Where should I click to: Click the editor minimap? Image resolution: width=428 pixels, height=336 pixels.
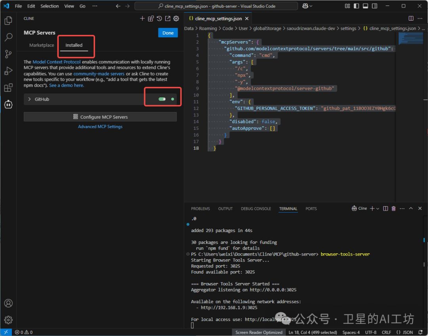411,38
